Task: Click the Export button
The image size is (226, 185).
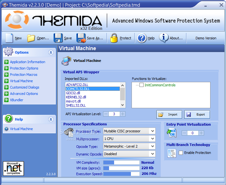Action: tap(197, 115)
